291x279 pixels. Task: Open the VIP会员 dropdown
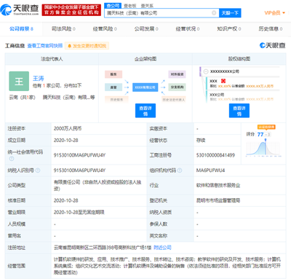coord(274,13)
